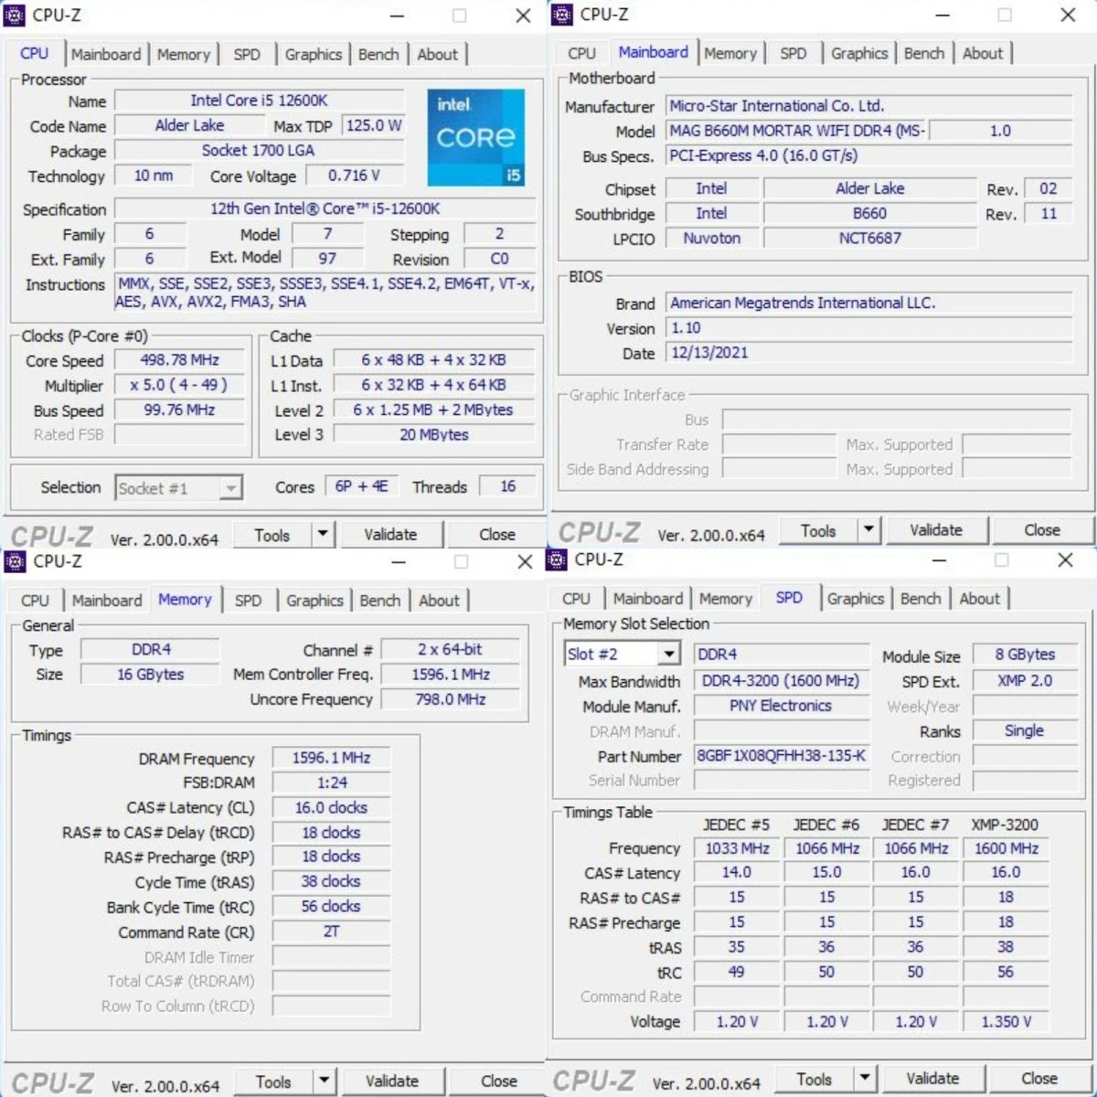Click the Tools button in the Memory window
1097x1097 pixels.
[273, 1082]
